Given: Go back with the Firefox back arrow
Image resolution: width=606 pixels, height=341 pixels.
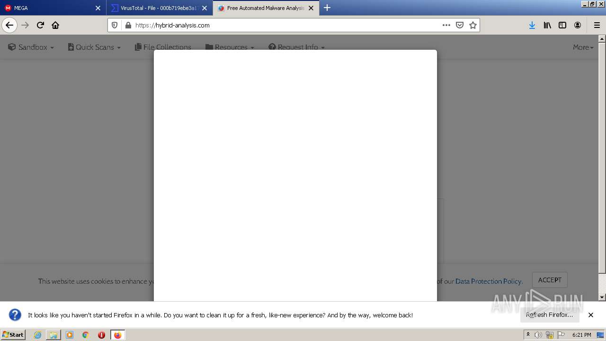Looking at the screenshot, I should 9,25.
